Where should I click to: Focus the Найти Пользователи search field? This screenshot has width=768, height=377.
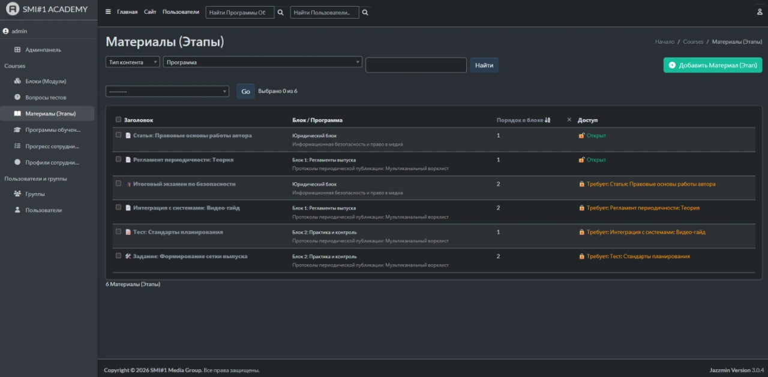point(325,12)
